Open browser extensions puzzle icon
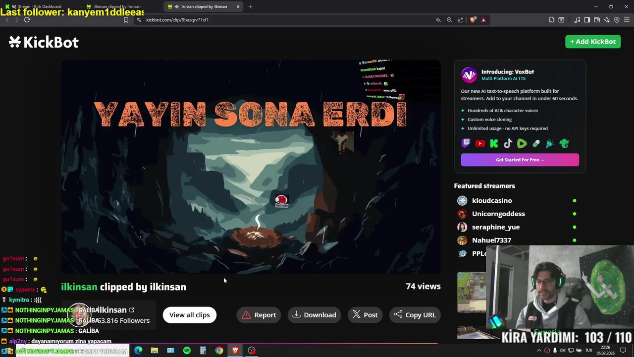634x357 pixels. (551, 20)
